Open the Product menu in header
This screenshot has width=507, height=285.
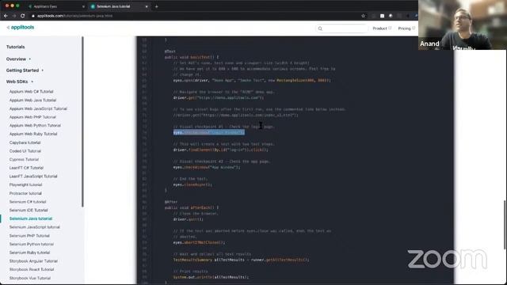(382, 28)
